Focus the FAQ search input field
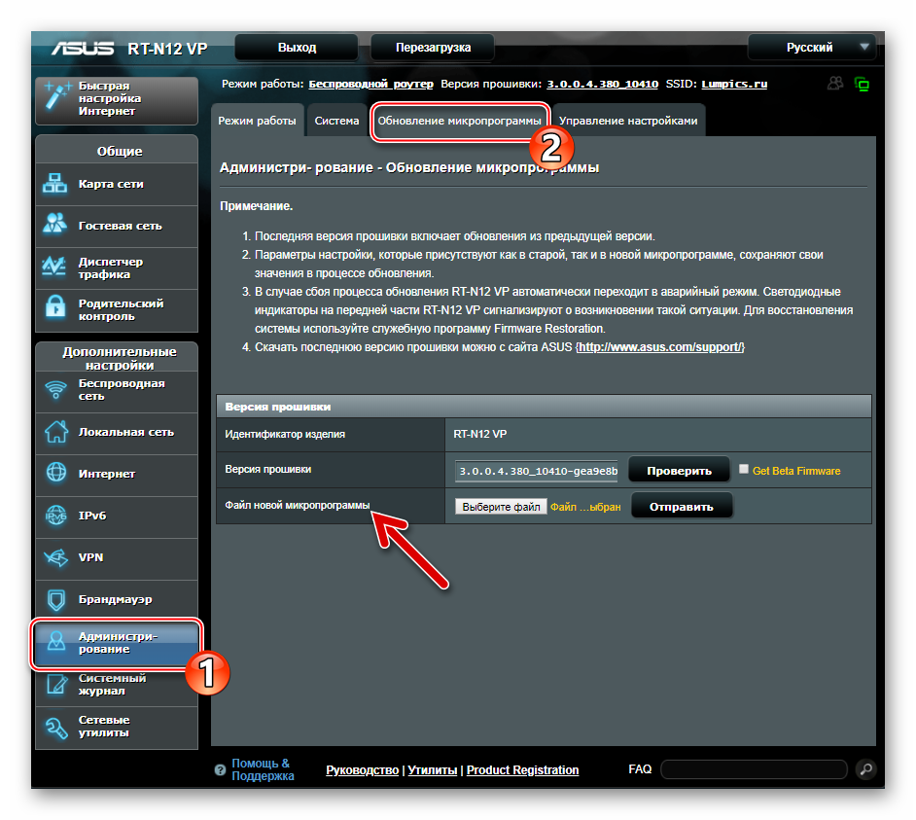916x820 pixels. [x=754, y=769]
